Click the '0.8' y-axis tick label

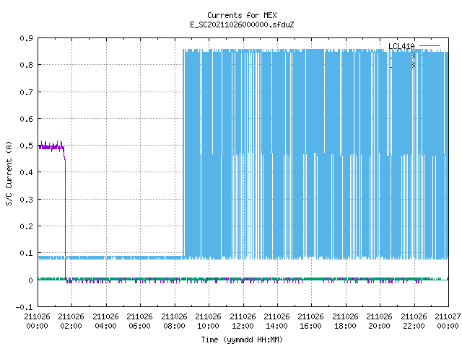click(26, 65)
